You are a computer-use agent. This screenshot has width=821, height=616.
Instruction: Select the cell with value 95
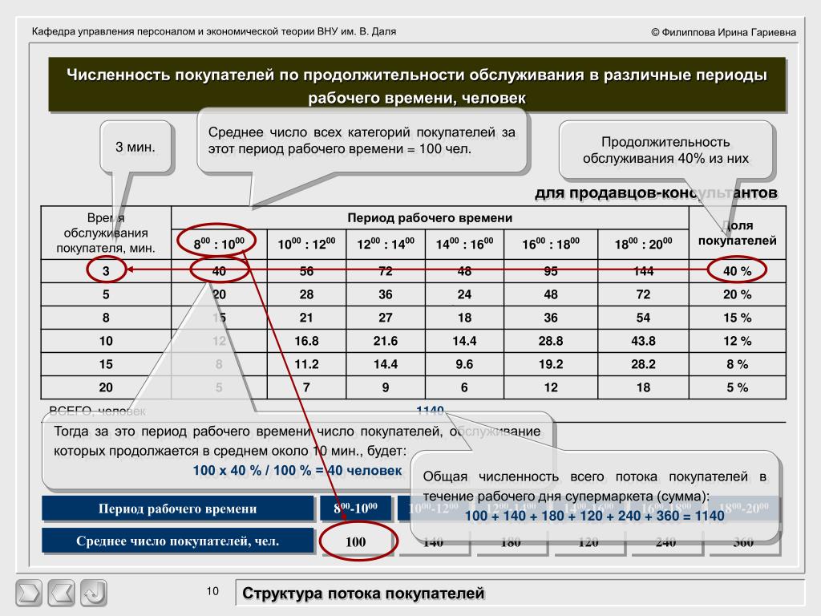551,271
